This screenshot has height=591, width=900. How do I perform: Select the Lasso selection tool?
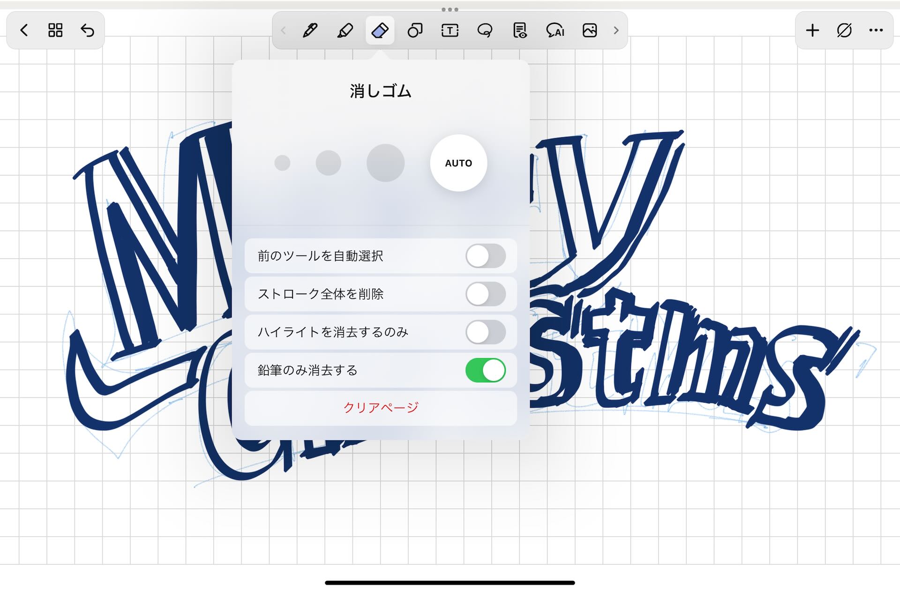point(485,30)
